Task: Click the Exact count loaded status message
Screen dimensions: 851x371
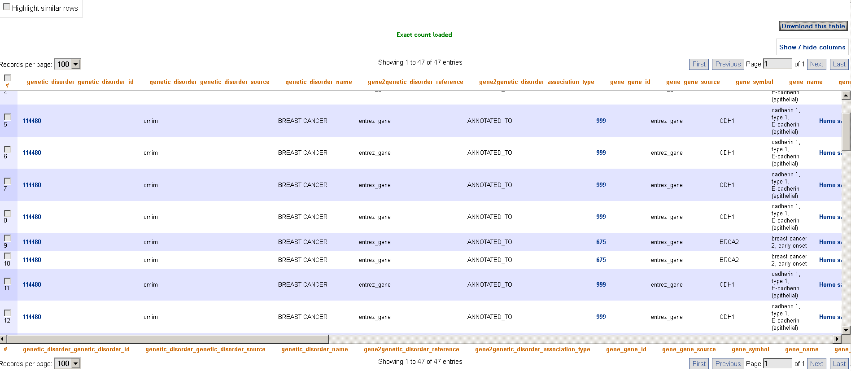Action: coord(424,35)
